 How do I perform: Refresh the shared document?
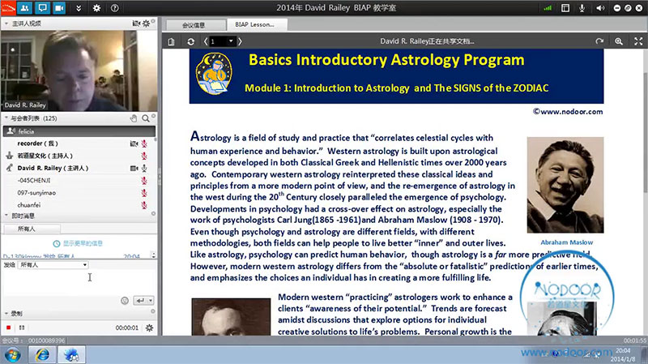[x=190, y=41]
